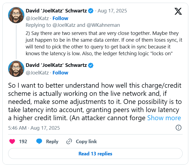This screenshot has width=191, height=167.
Task: Click the Reply text button
Action: click(x=52, y=141)
